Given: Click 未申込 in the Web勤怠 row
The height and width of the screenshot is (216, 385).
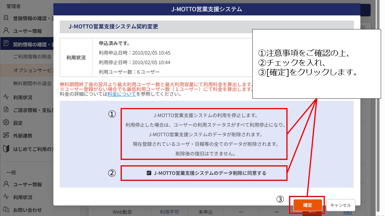Looking at the screenshot, I should pos(206,212).
